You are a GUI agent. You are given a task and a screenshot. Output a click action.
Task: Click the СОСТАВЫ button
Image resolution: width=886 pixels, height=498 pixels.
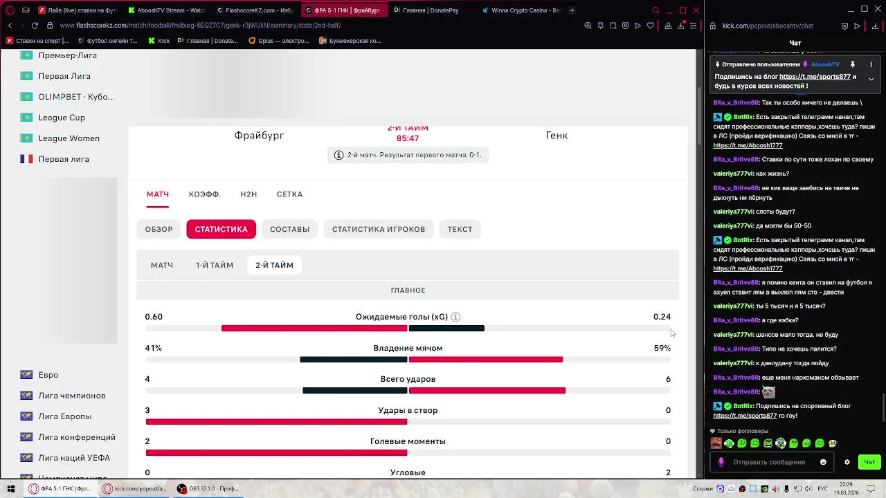click(289, 229)
